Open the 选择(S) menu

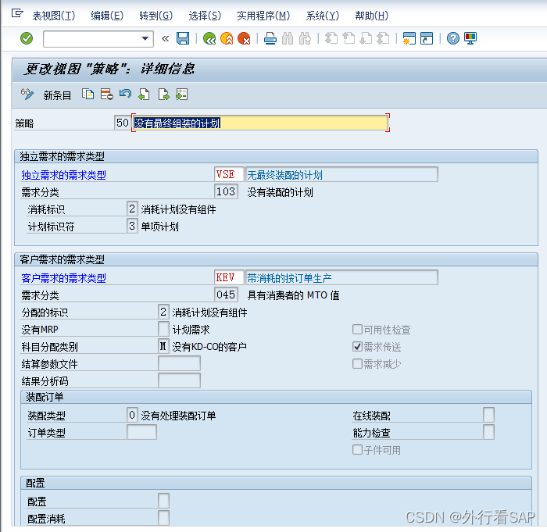tap(205, 16)
